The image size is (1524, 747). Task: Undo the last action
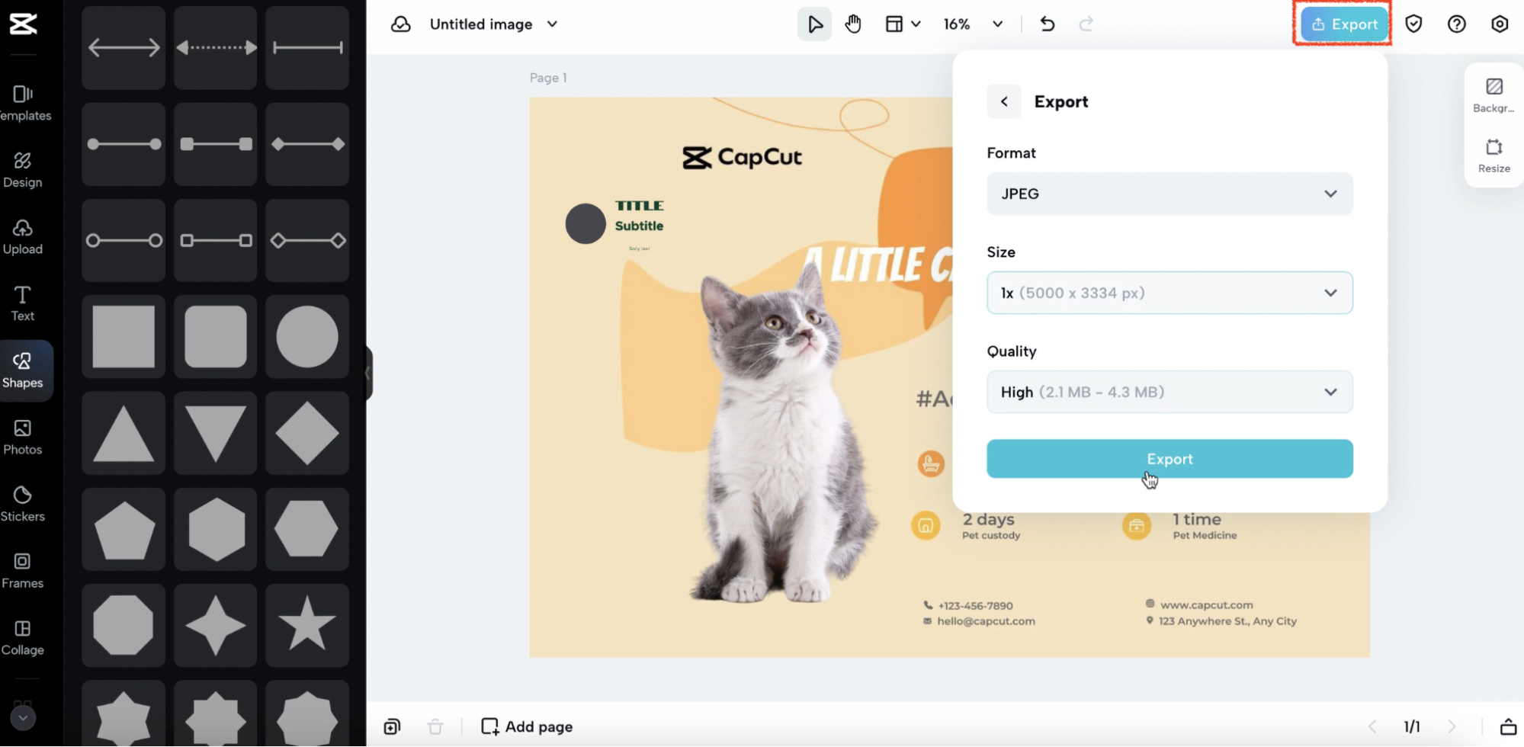[x=1048, y=24]
